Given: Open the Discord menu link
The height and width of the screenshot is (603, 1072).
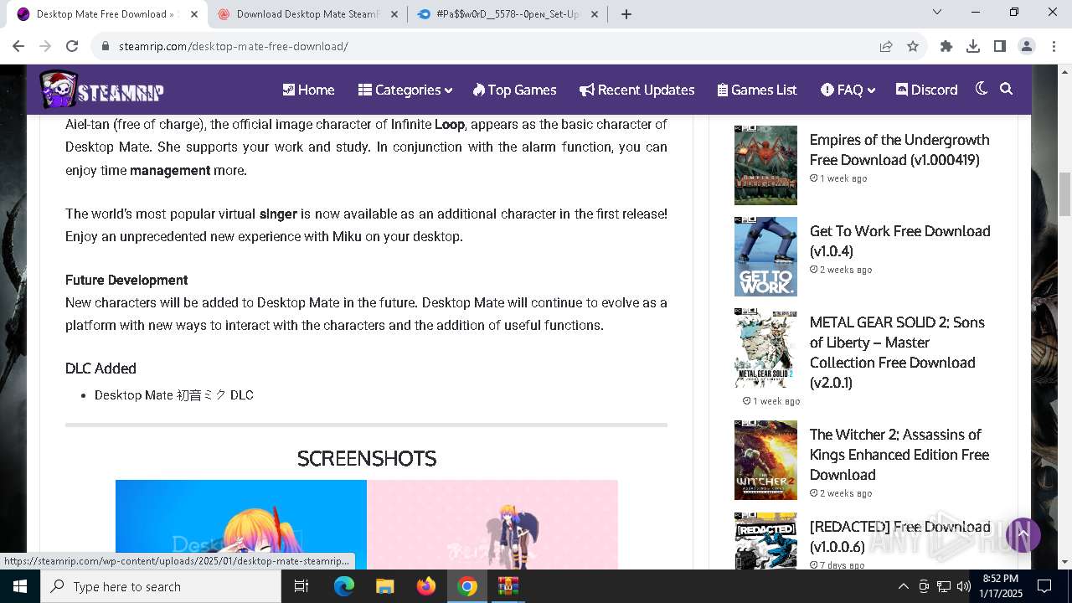Looking at the screenshot, I should pyautogui.click(x=926, y=90).
